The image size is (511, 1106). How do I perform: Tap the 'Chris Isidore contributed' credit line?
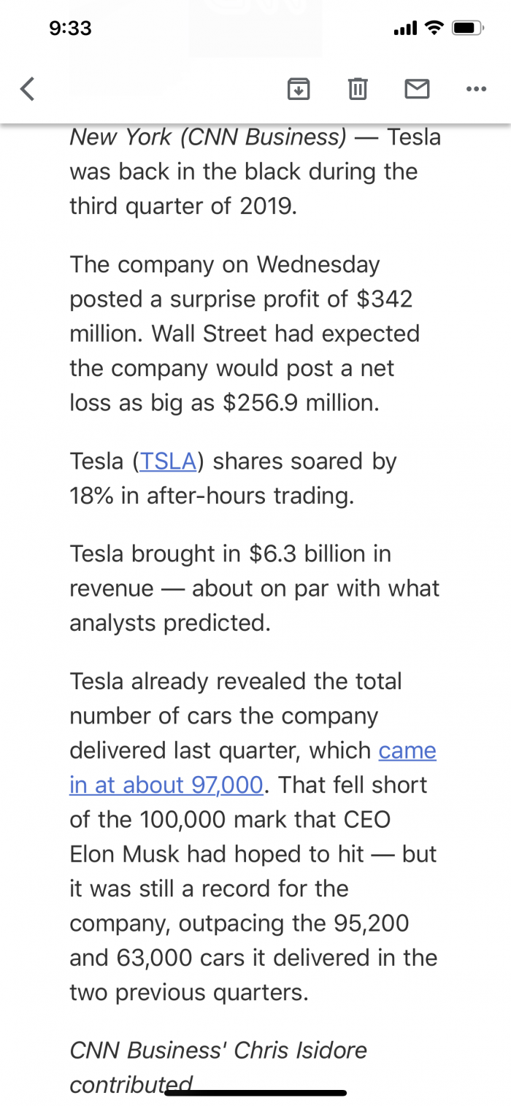(218, 1067)
